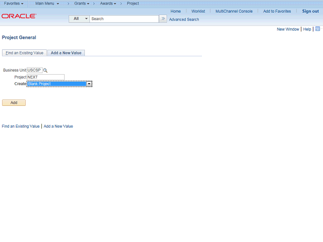Image resolution: width=323 pixels, height=242 pixels.
Task: Open Advanced Search link
Action: coord(184,19)
